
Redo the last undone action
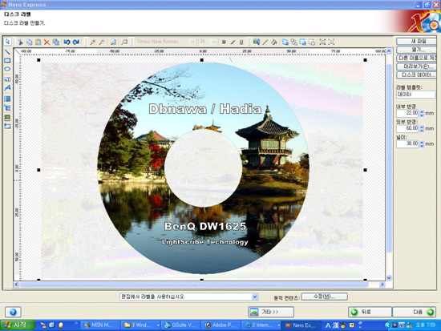[x=76, y=42]
